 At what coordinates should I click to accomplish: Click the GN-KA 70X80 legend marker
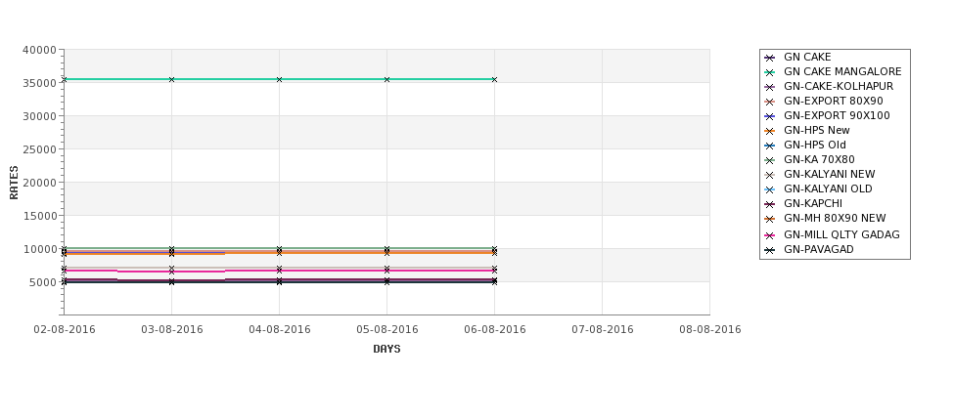(x=770, y=160)
